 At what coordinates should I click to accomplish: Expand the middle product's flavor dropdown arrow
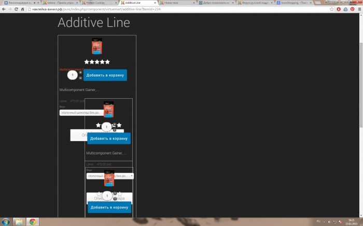coord(132,176)
